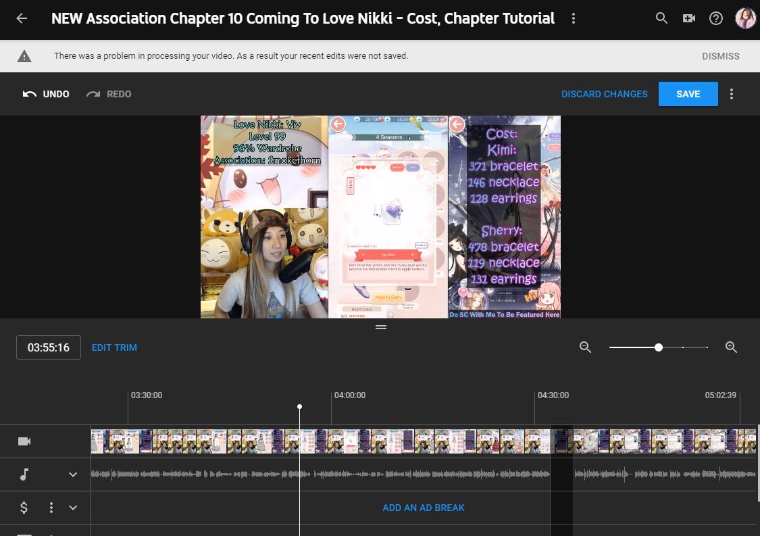This screenshot has height=536, width=760.
Task: Click the 05:02:39 end time label
Action: tap(720, 395)
